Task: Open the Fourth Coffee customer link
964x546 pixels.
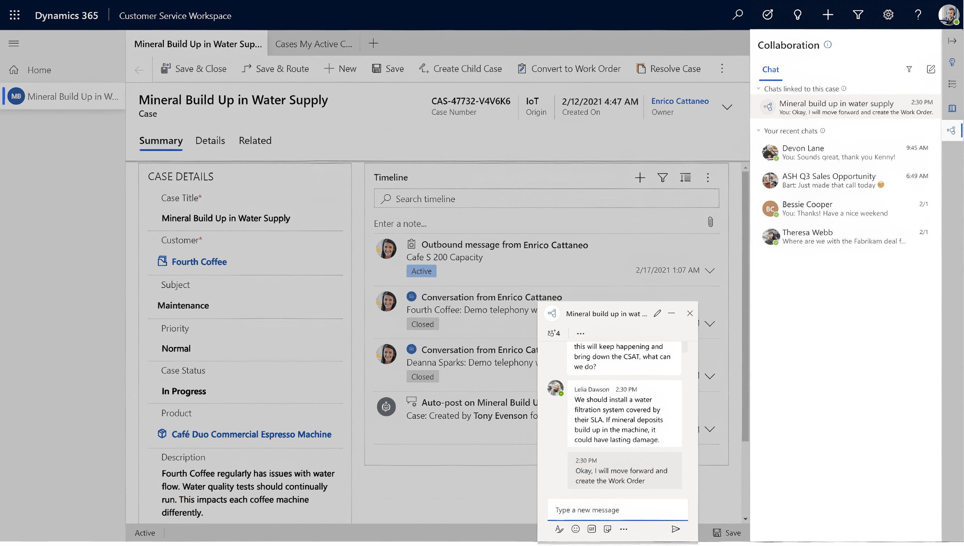Action: (199, 262)
